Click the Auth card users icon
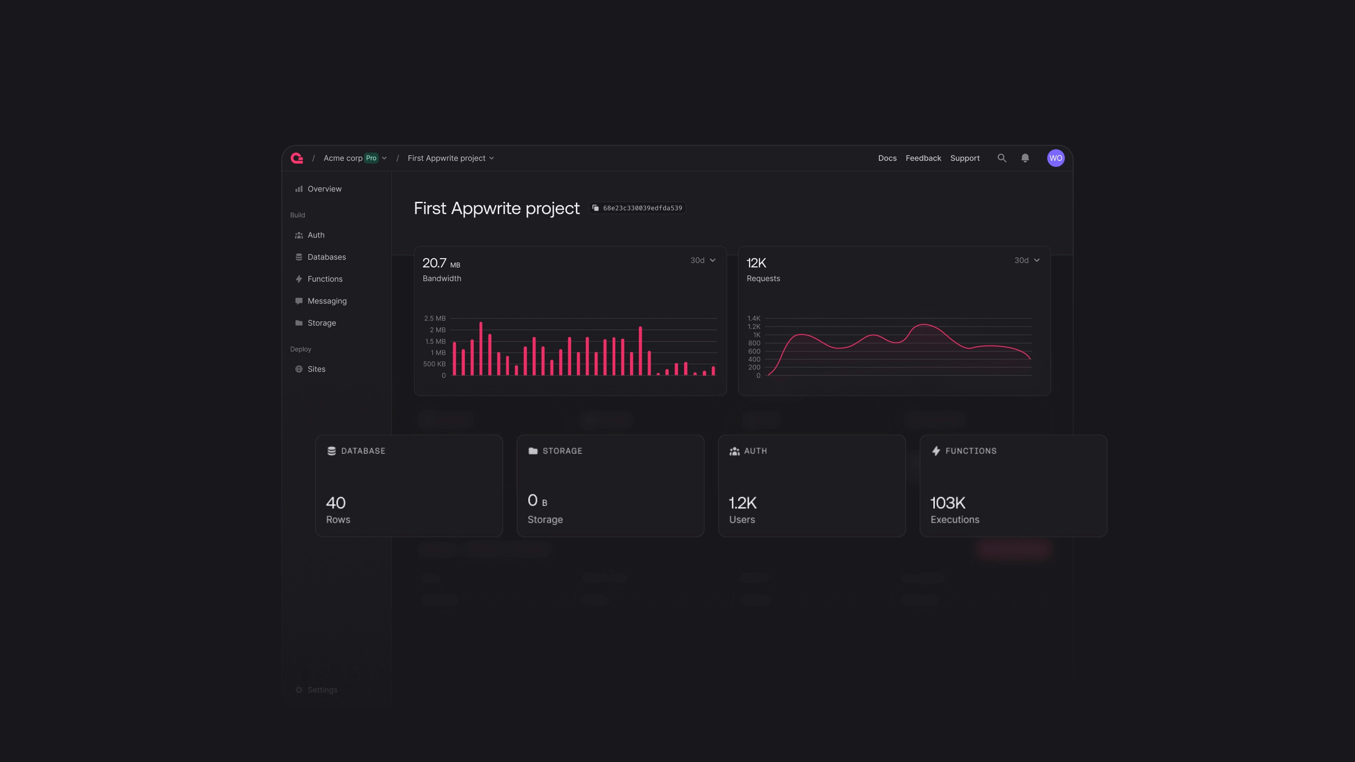The image size is (1355, 762). pyautogui.click(x=734, y=451)
